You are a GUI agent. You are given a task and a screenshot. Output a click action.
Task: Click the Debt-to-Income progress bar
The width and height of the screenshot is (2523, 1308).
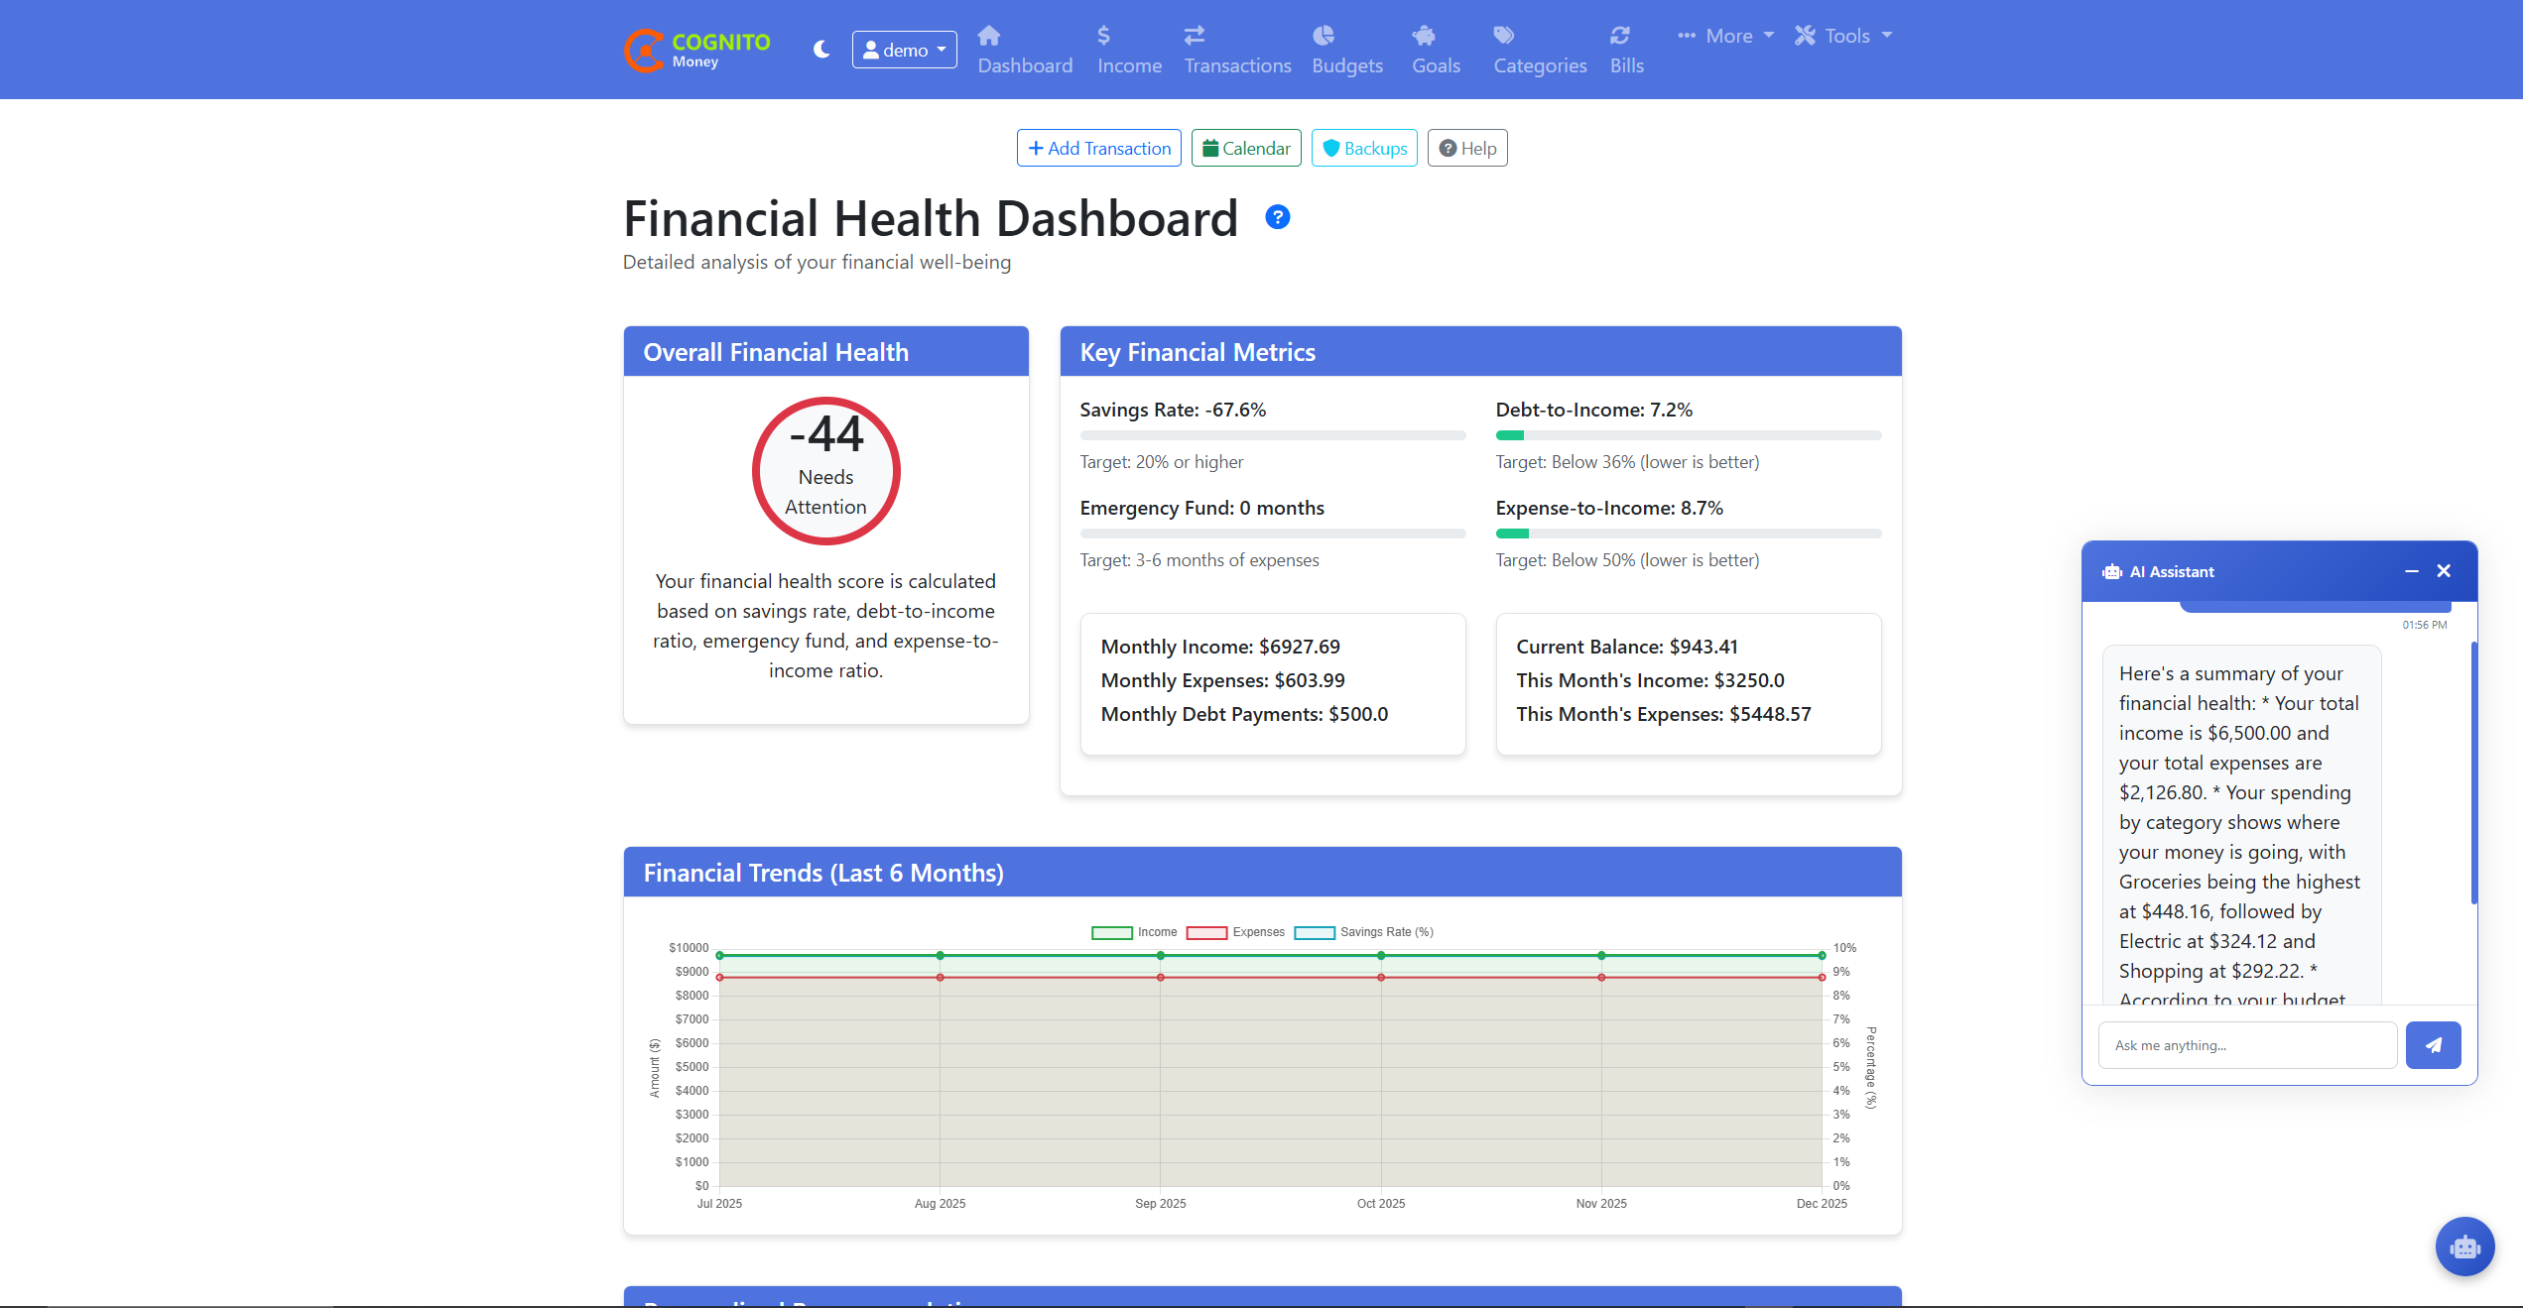tap(1687, 434)
